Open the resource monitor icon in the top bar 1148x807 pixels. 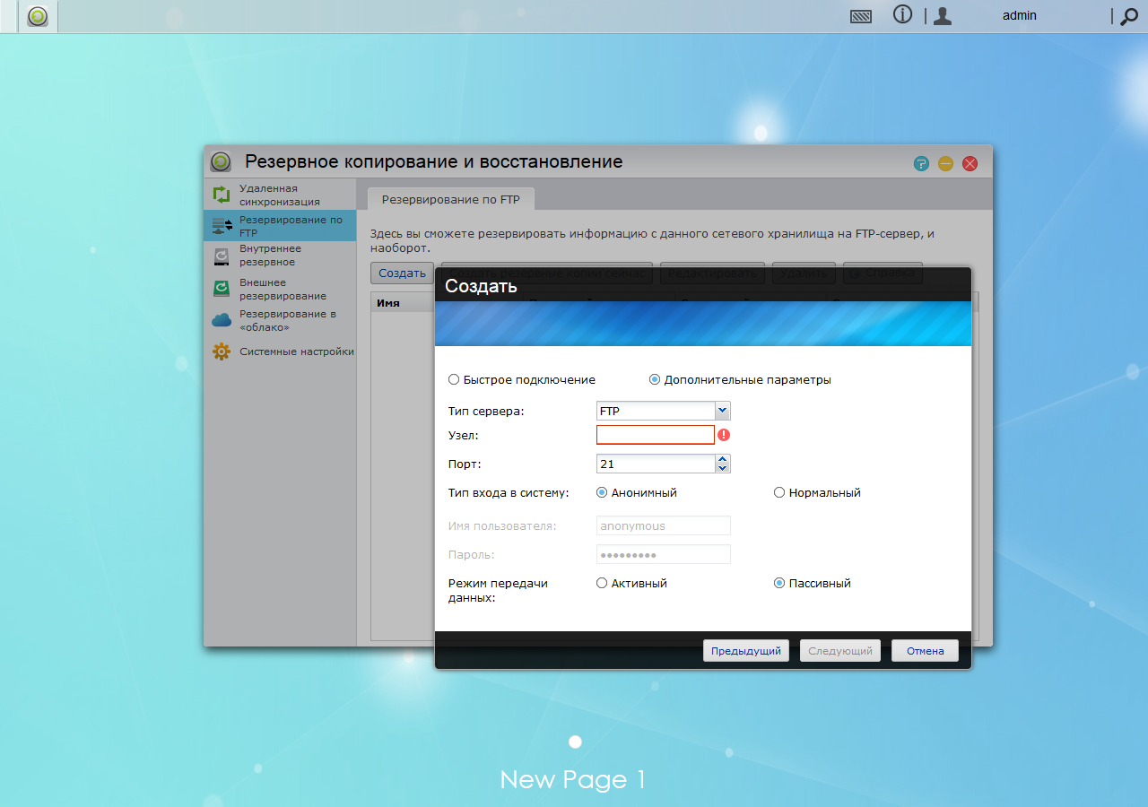point(861,16)
